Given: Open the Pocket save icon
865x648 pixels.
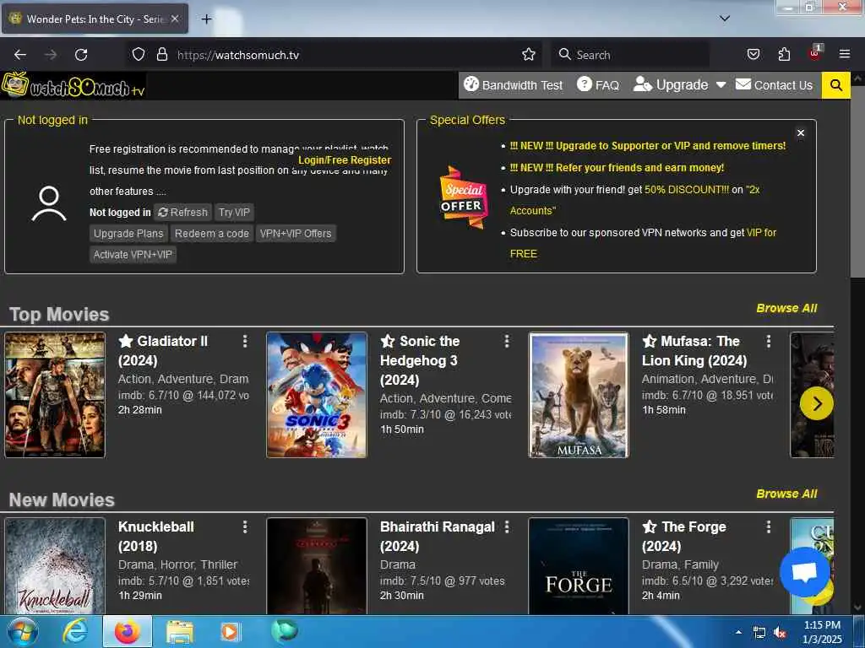Looking at the screenshot, I should pyautogui.click(x=753, y=55).
